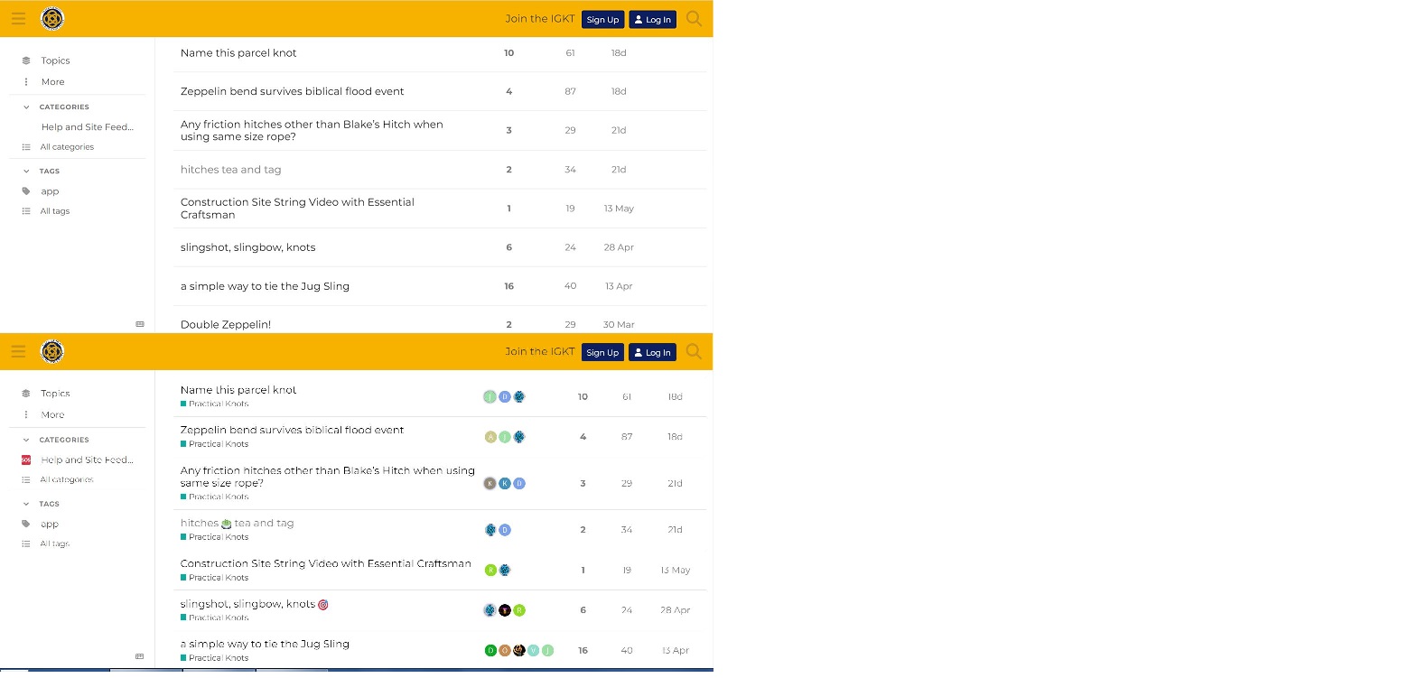The width and height of the screenshot is (1427, 678).
Task: Click the keyboard shortcuts icon in lower window sidebar
Action: (x=140, y=656)
